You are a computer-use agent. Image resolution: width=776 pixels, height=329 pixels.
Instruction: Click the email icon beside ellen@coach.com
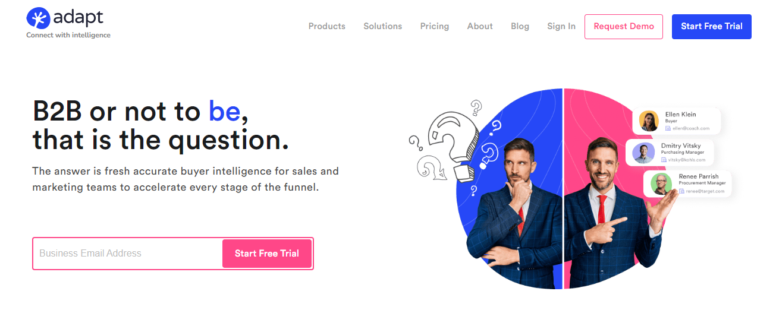[x=668, y=128]
